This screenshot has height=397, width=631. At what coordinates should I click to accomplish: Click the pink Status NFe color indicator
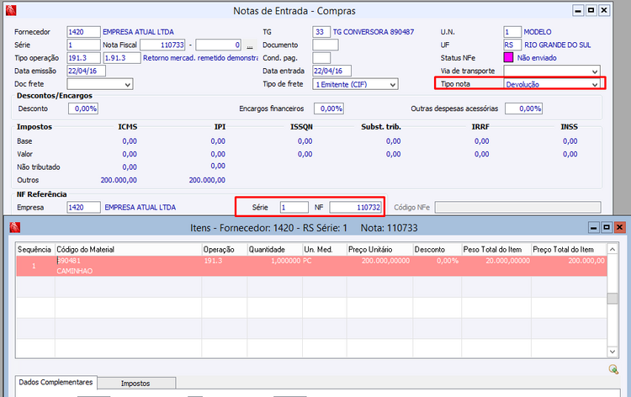pyautogui.click(x=507, y=57)
